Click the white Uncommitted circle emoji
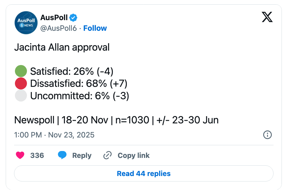The height and width of the screenshot is (195, 285). (x=21, y=96)
